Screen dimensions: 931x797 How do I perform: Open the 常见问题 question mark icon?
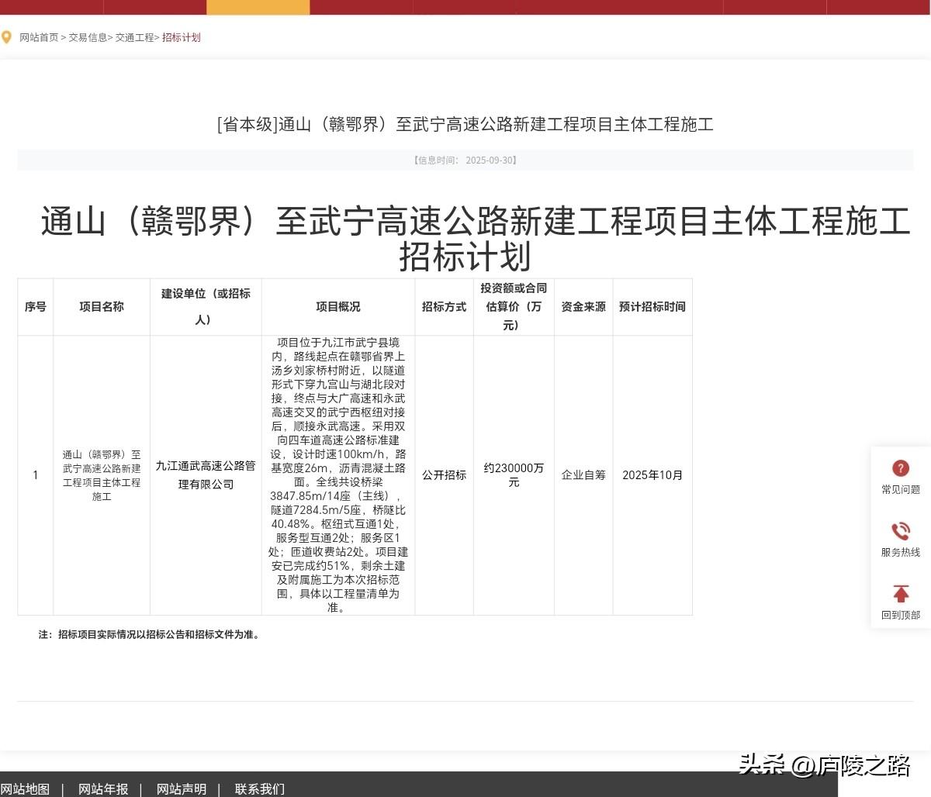click(901, 468)
